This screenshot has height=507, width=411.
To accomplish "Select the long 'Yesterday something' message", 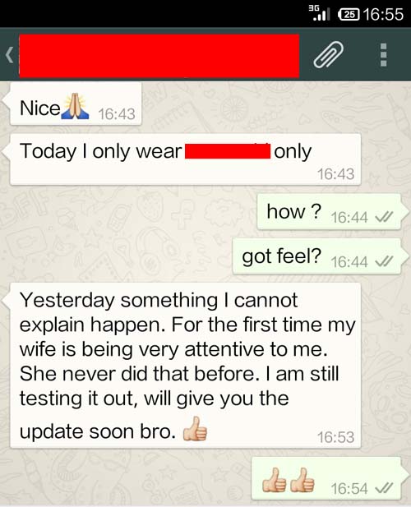I will coord(183,366).
